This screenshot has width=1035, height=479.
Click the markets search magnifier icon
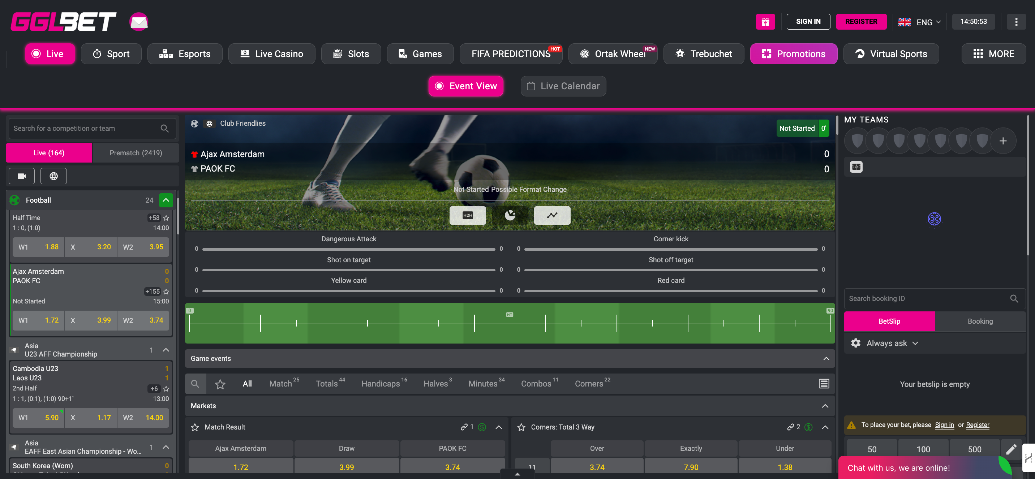tap(195, 384)
